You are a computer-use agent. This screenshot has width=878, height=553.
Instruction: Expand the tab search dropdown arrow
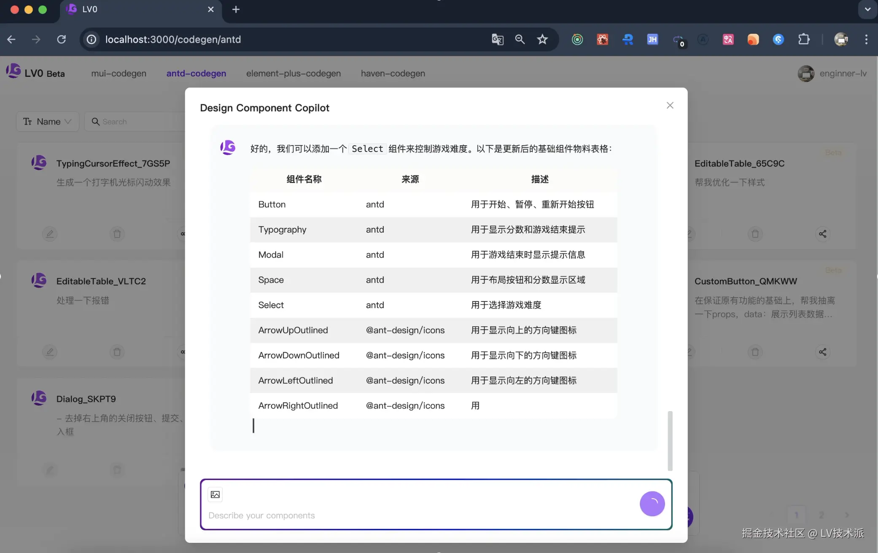[x=867, y=9]
